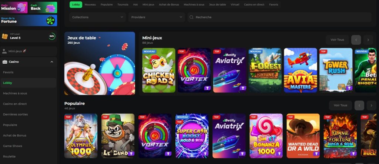Switch to the Tournois tab
The image size is (379, 164).
(x=123, y=4)
